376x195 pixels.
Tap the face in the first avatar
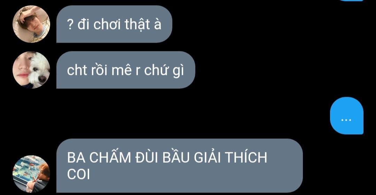[x=33, y=24]
